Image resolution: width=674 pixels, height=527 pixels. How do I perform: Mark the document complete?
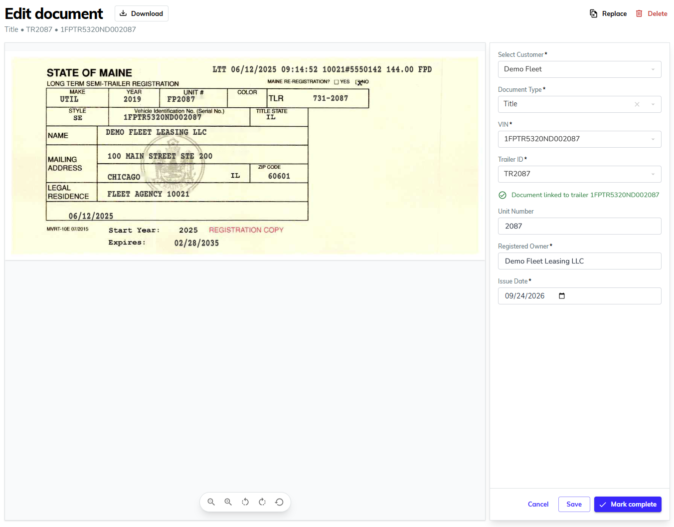(x=628, y=504)
